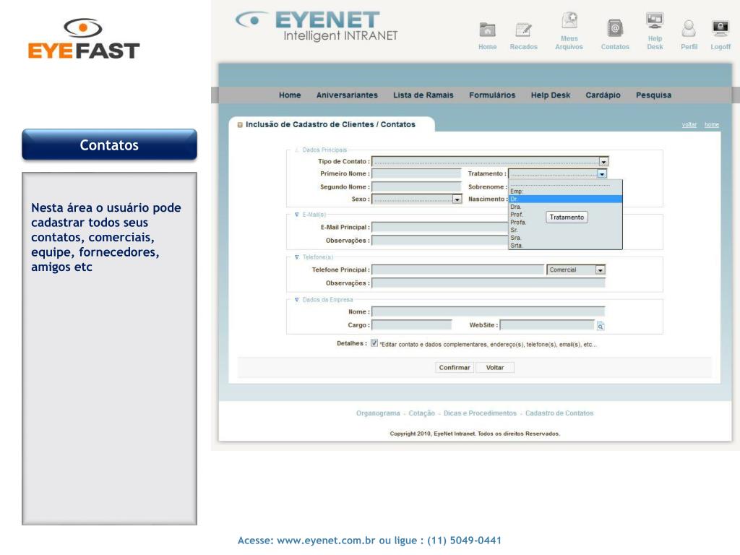The height and width of the screenshot is (555, 740).
Task: Open Pesquisa menu item
Action: pyautogui.click(x=653, y=95)
